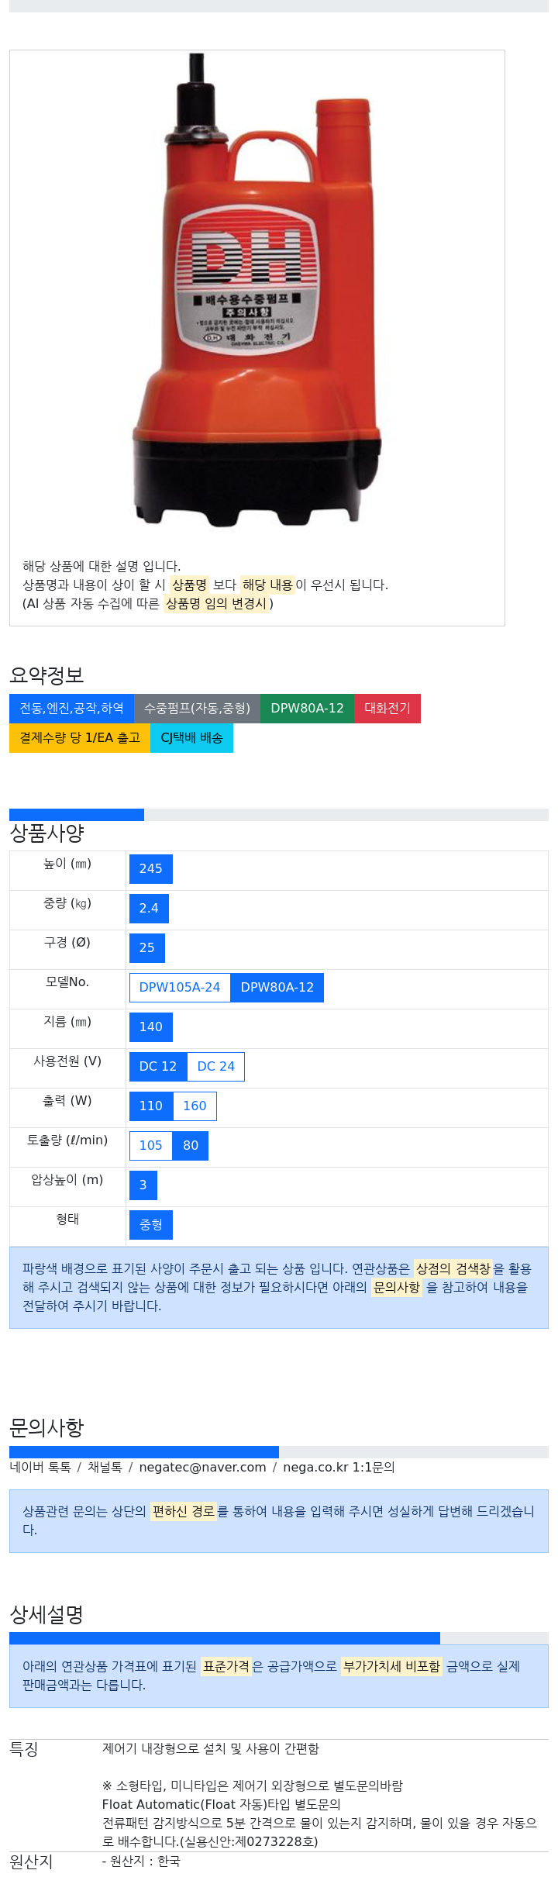Click the CJ택배 배송 shipping badge
Screen dimensions: 558x1877
coord(191,738)
